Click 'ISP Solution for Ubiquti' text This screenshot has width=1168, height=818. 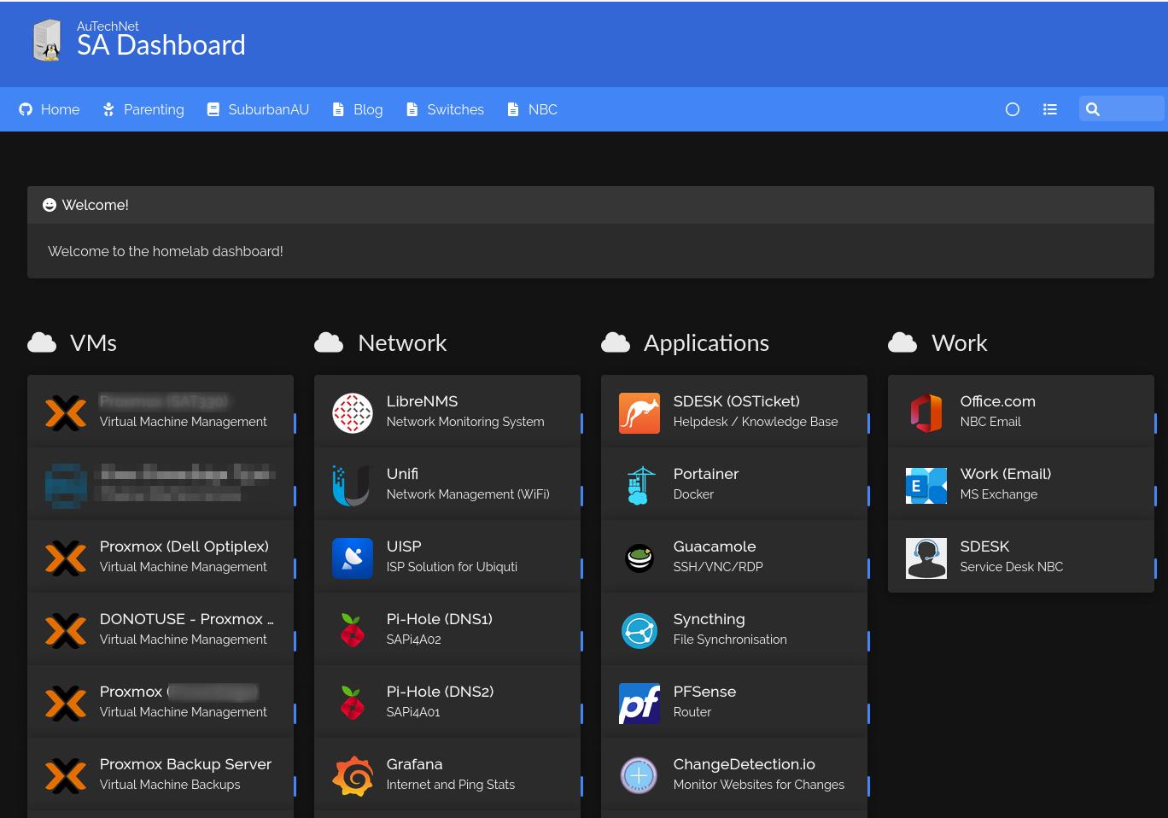(452, 567)
